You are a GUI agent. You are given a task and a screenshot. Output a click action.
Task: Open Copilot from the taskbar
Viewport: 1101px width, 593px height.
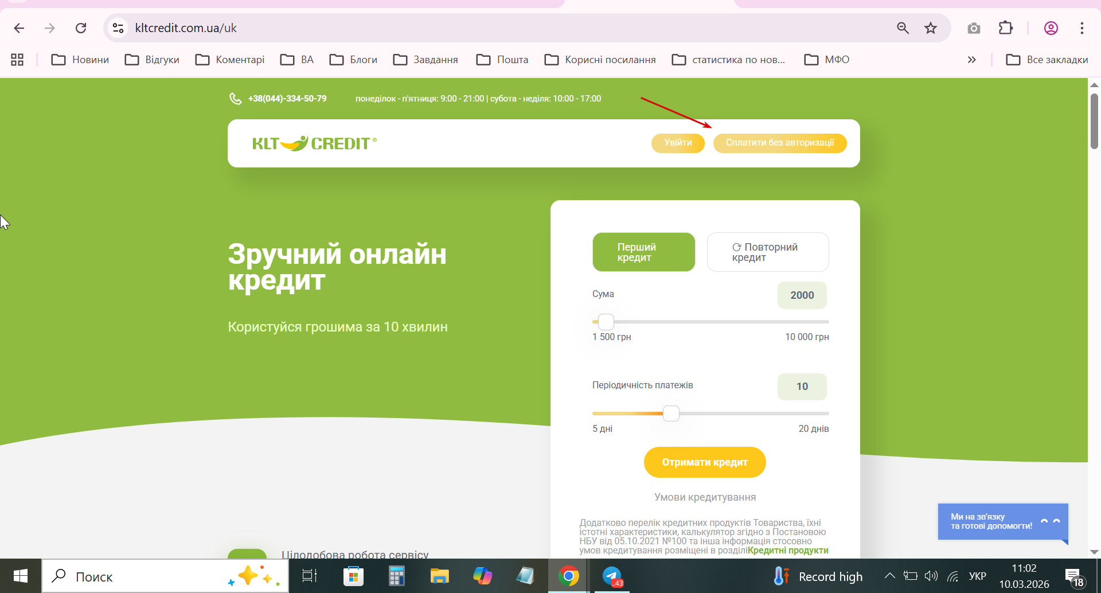click(482, 576)
